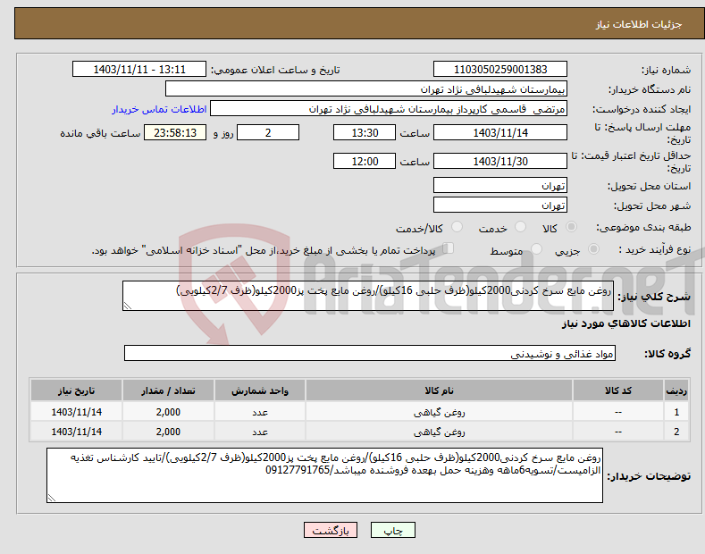Select the متوسط purchase type radio
This screenshot has height=554, width=705.
pos(536,249)
